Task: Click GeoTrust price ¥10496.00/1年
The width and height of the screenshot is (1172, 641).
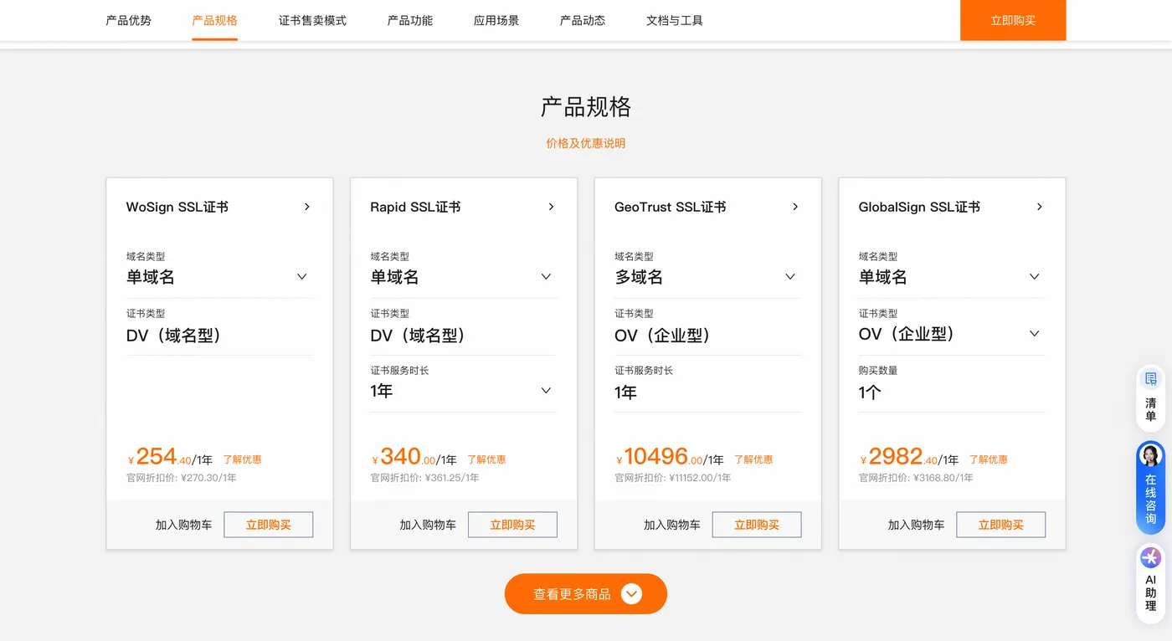Action: pos(670,457)
